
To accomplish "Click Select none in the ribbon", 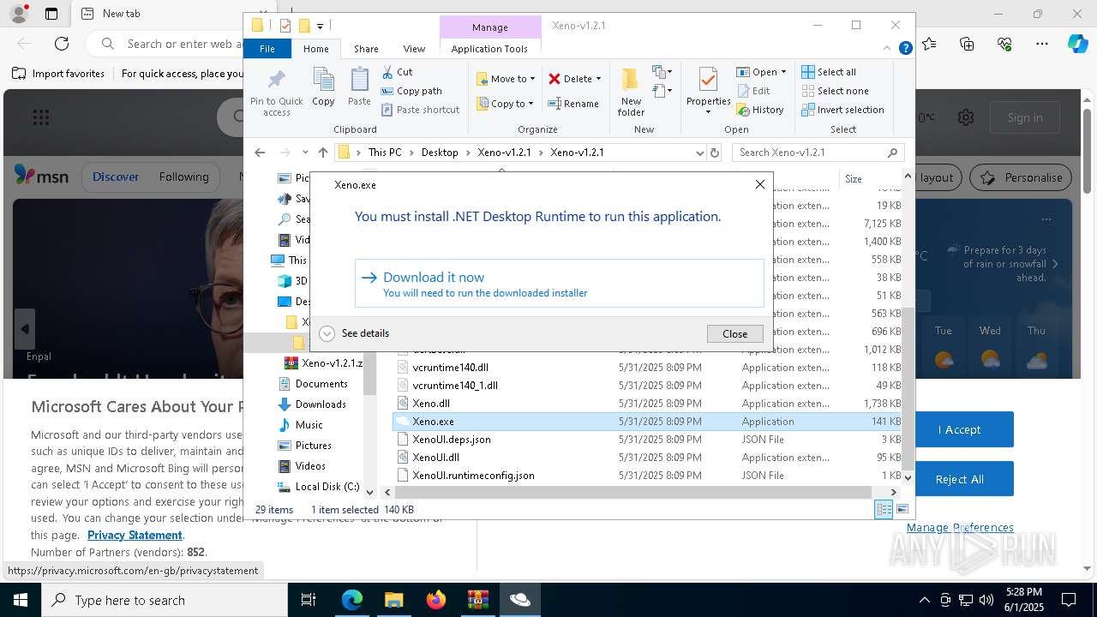I will (836, 91).
